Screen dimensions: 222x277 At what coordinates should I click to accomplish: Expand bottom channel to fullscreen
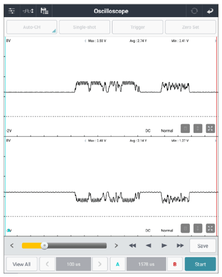click(210, 228)
